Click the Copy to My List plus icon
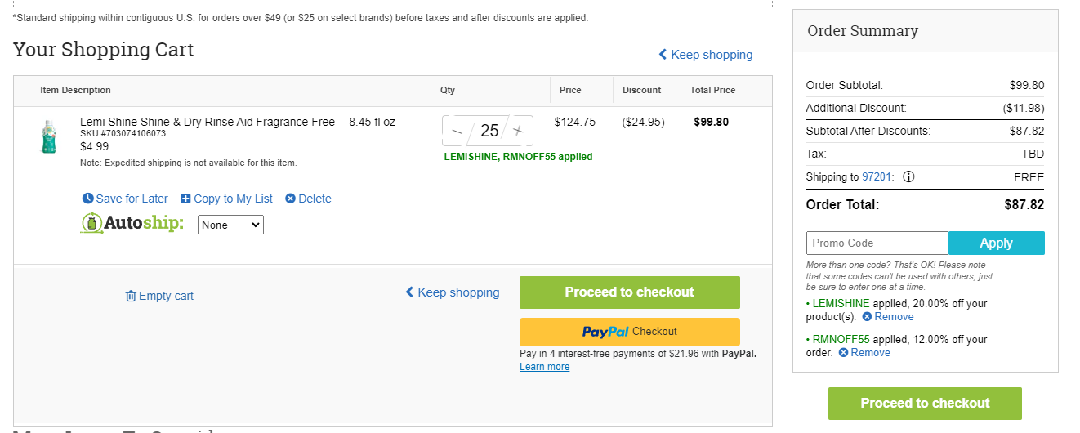Screen dimensions: 1080x433 click(x=185, y=199)
